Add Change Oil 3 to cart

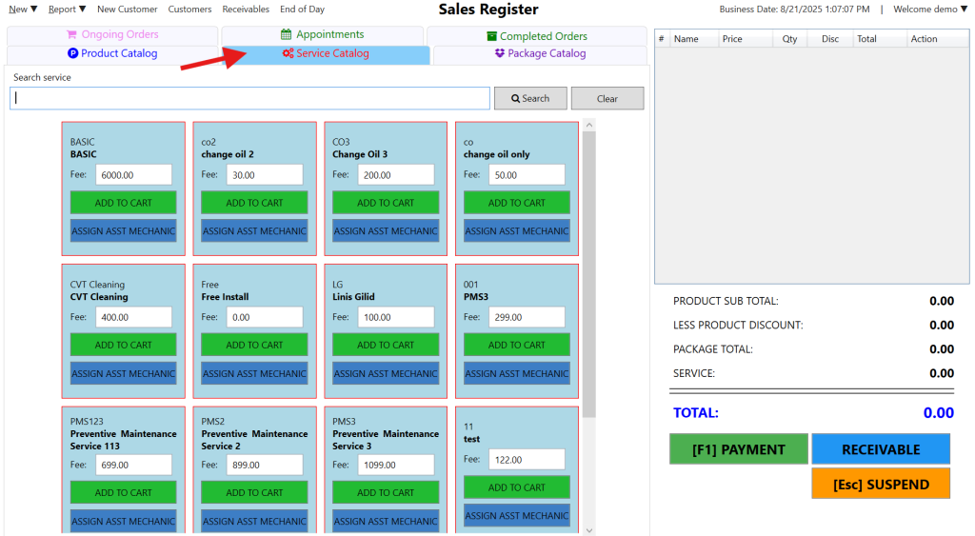[x=386, y=203]
